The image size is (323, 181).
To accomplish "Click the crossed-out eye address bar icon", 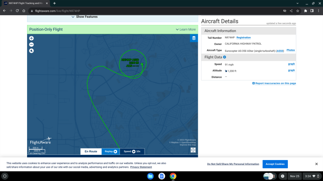I will click(x=285, y=11).
